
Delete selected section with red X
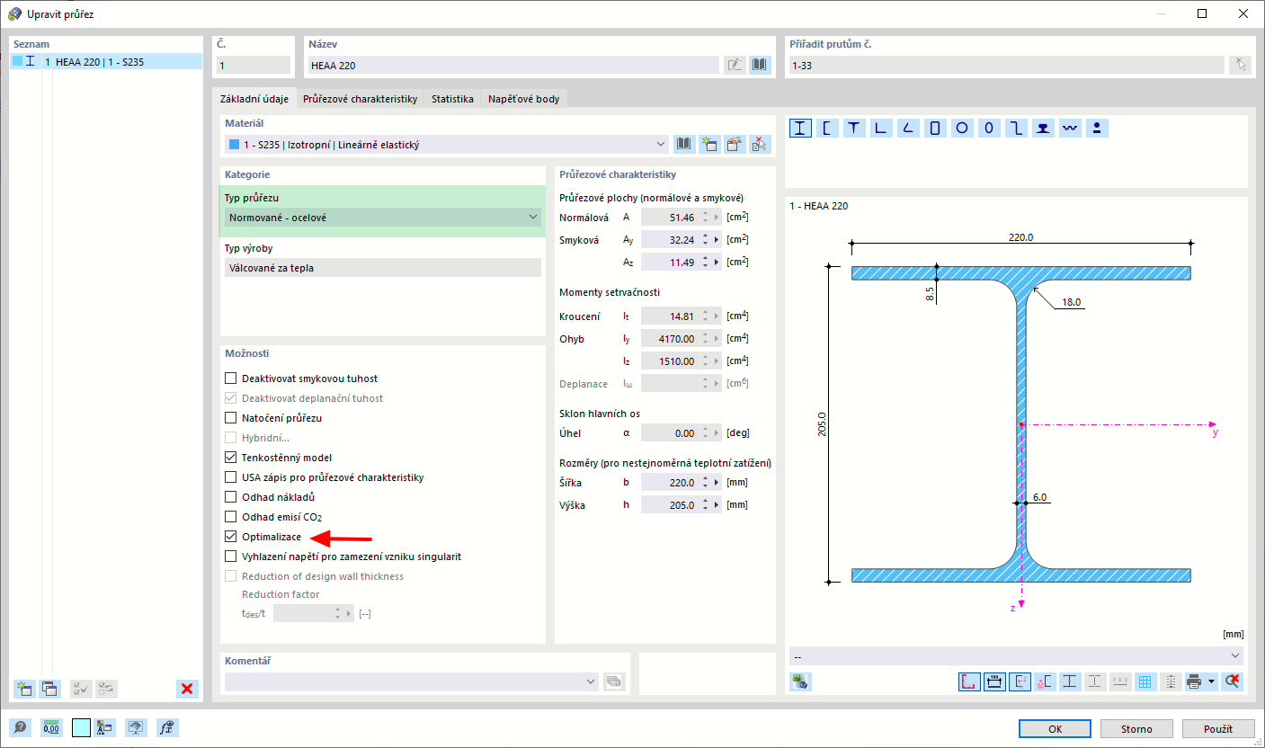(x=187, y=689)
